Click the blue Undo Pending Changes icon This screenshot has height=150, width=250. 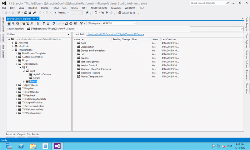54,23
